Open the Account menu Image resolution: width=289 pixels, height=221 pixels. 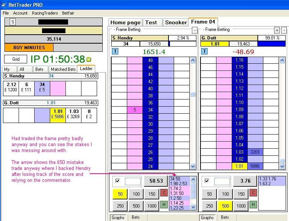point(20,13)
